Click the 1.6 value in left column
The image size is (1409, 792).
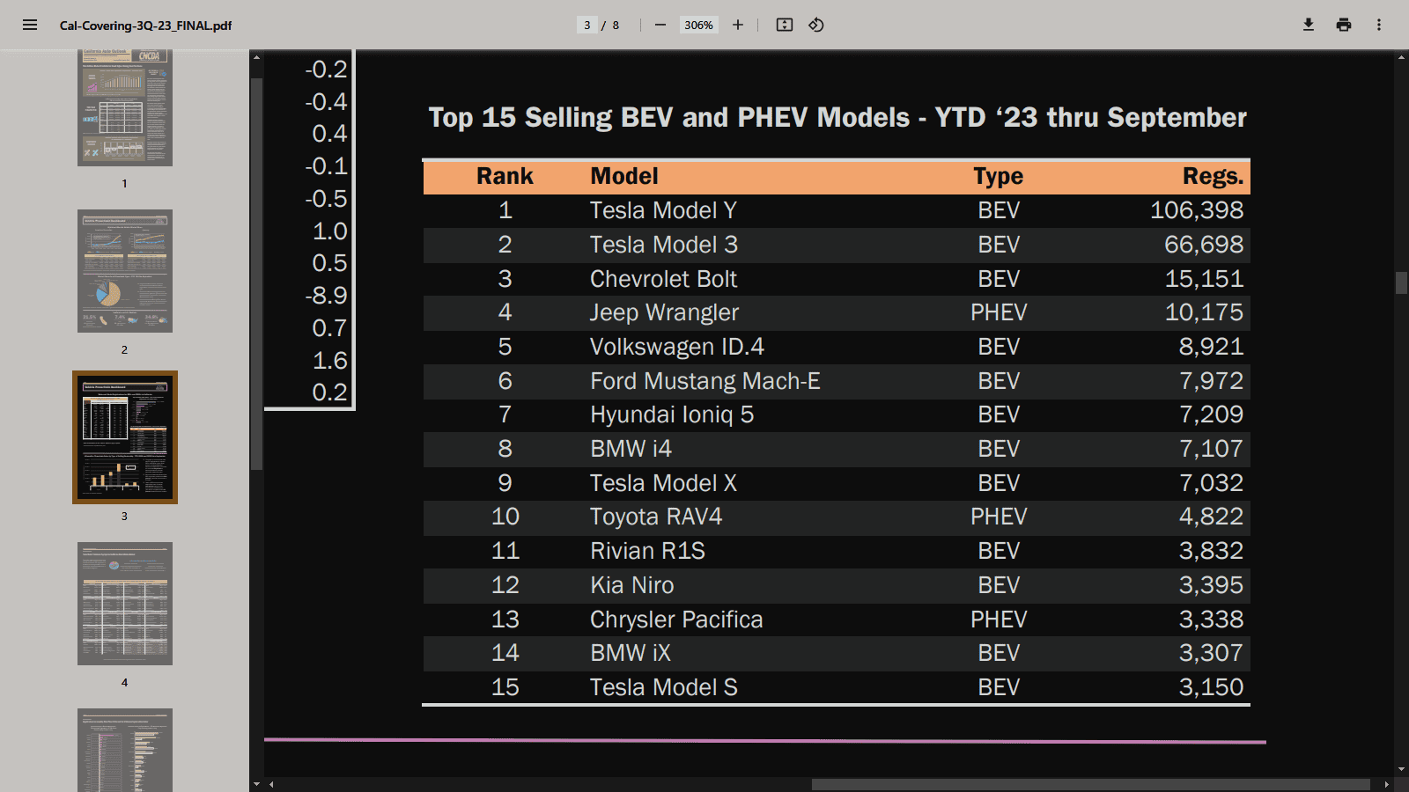pos(330,361)
